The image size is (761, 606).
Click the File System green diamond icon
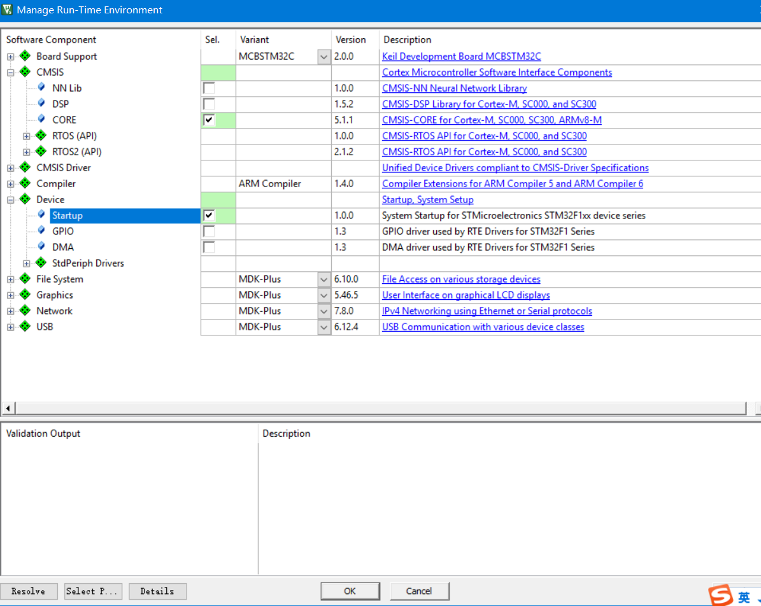pos(25,279)
